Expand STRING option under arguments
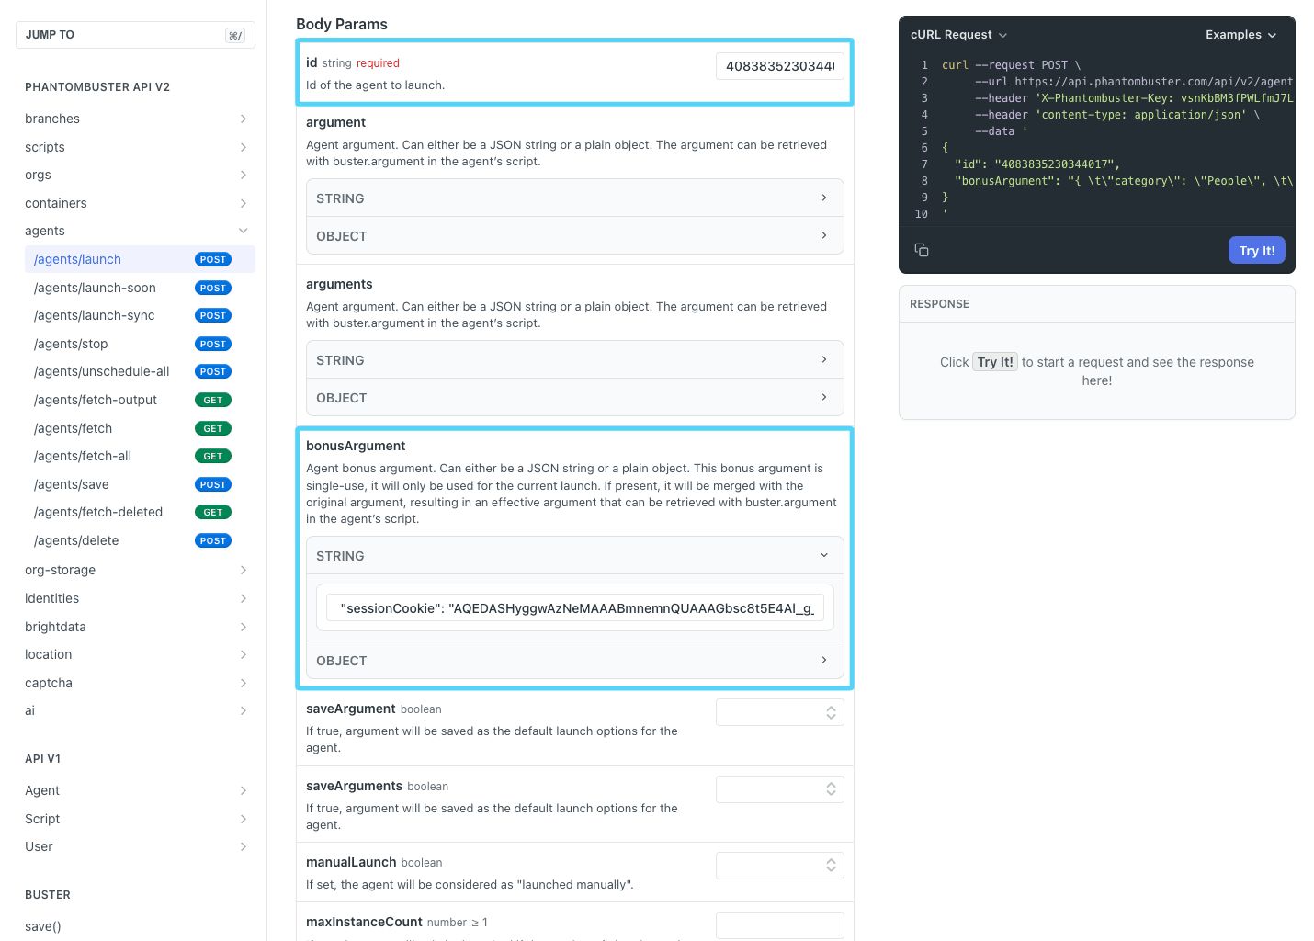The image size is (1314, 941). (574, 360)
